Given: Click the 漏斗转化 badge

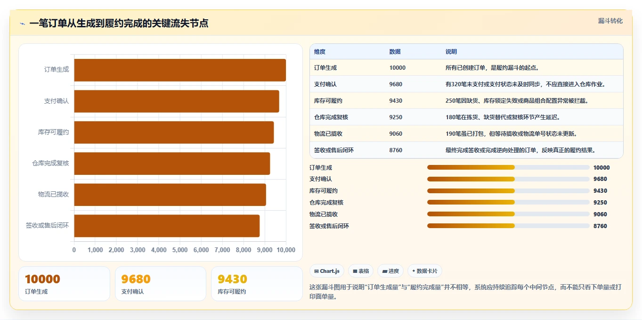Looking at the screenshot, I should pos(610,21).
